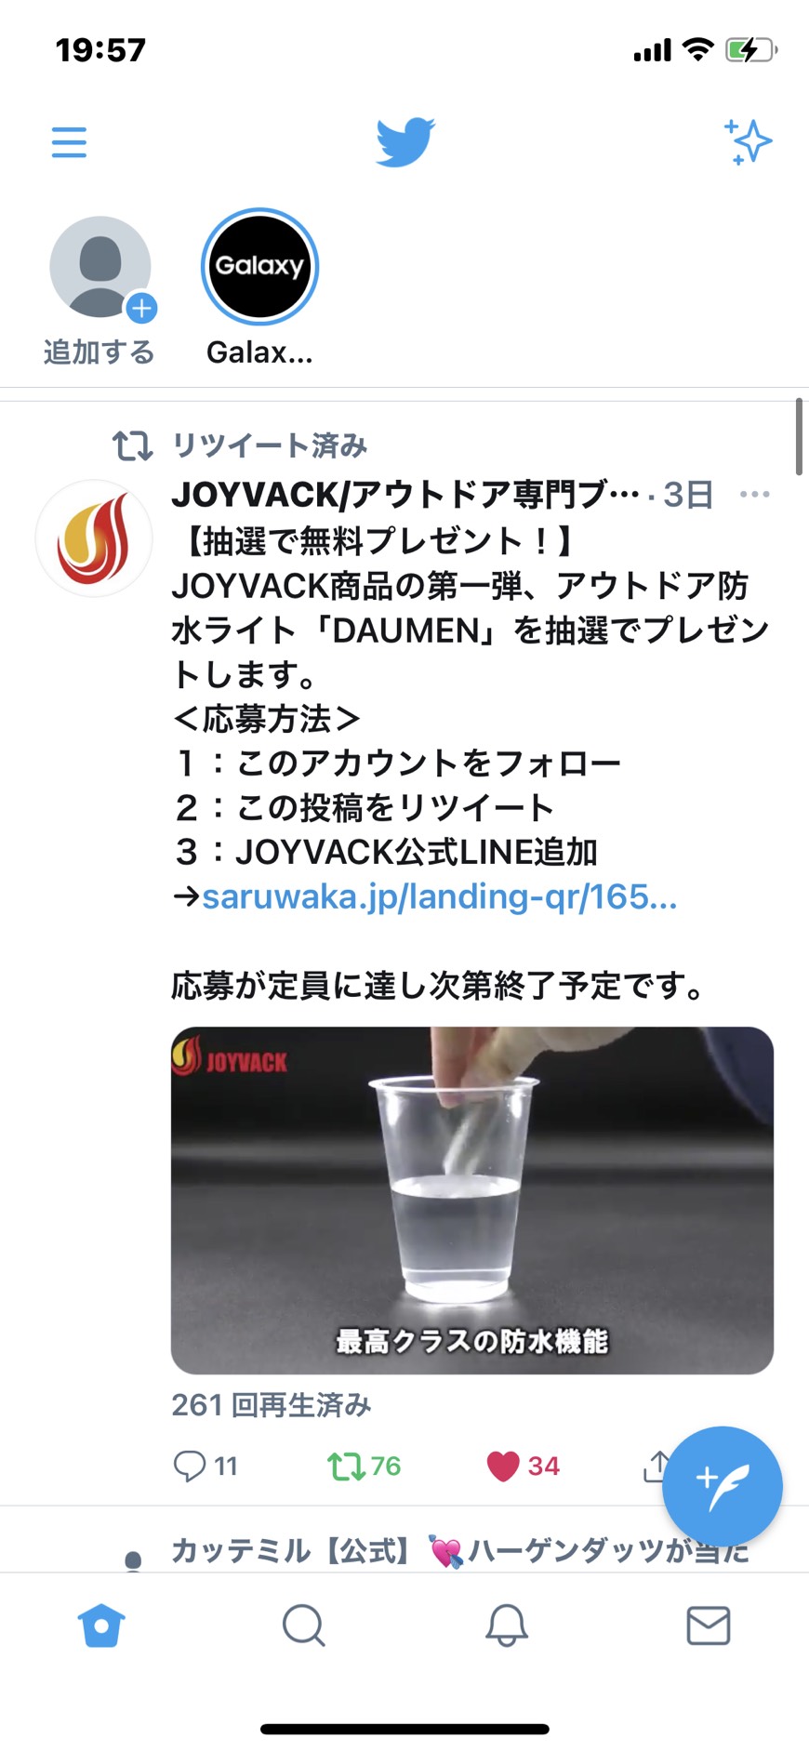This screenshot has width=809, height=1752.
Task: Toggle the red heart like showing 34
Action: tap(524, 1467)
